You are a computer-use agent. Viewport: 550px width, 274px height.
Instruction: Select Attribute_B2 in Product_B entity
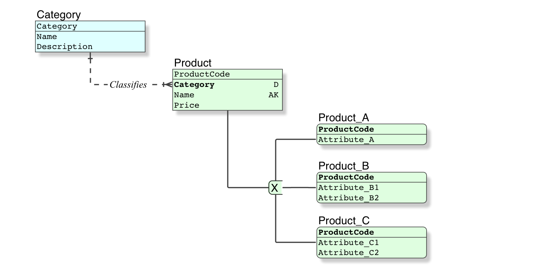[349, 198]
